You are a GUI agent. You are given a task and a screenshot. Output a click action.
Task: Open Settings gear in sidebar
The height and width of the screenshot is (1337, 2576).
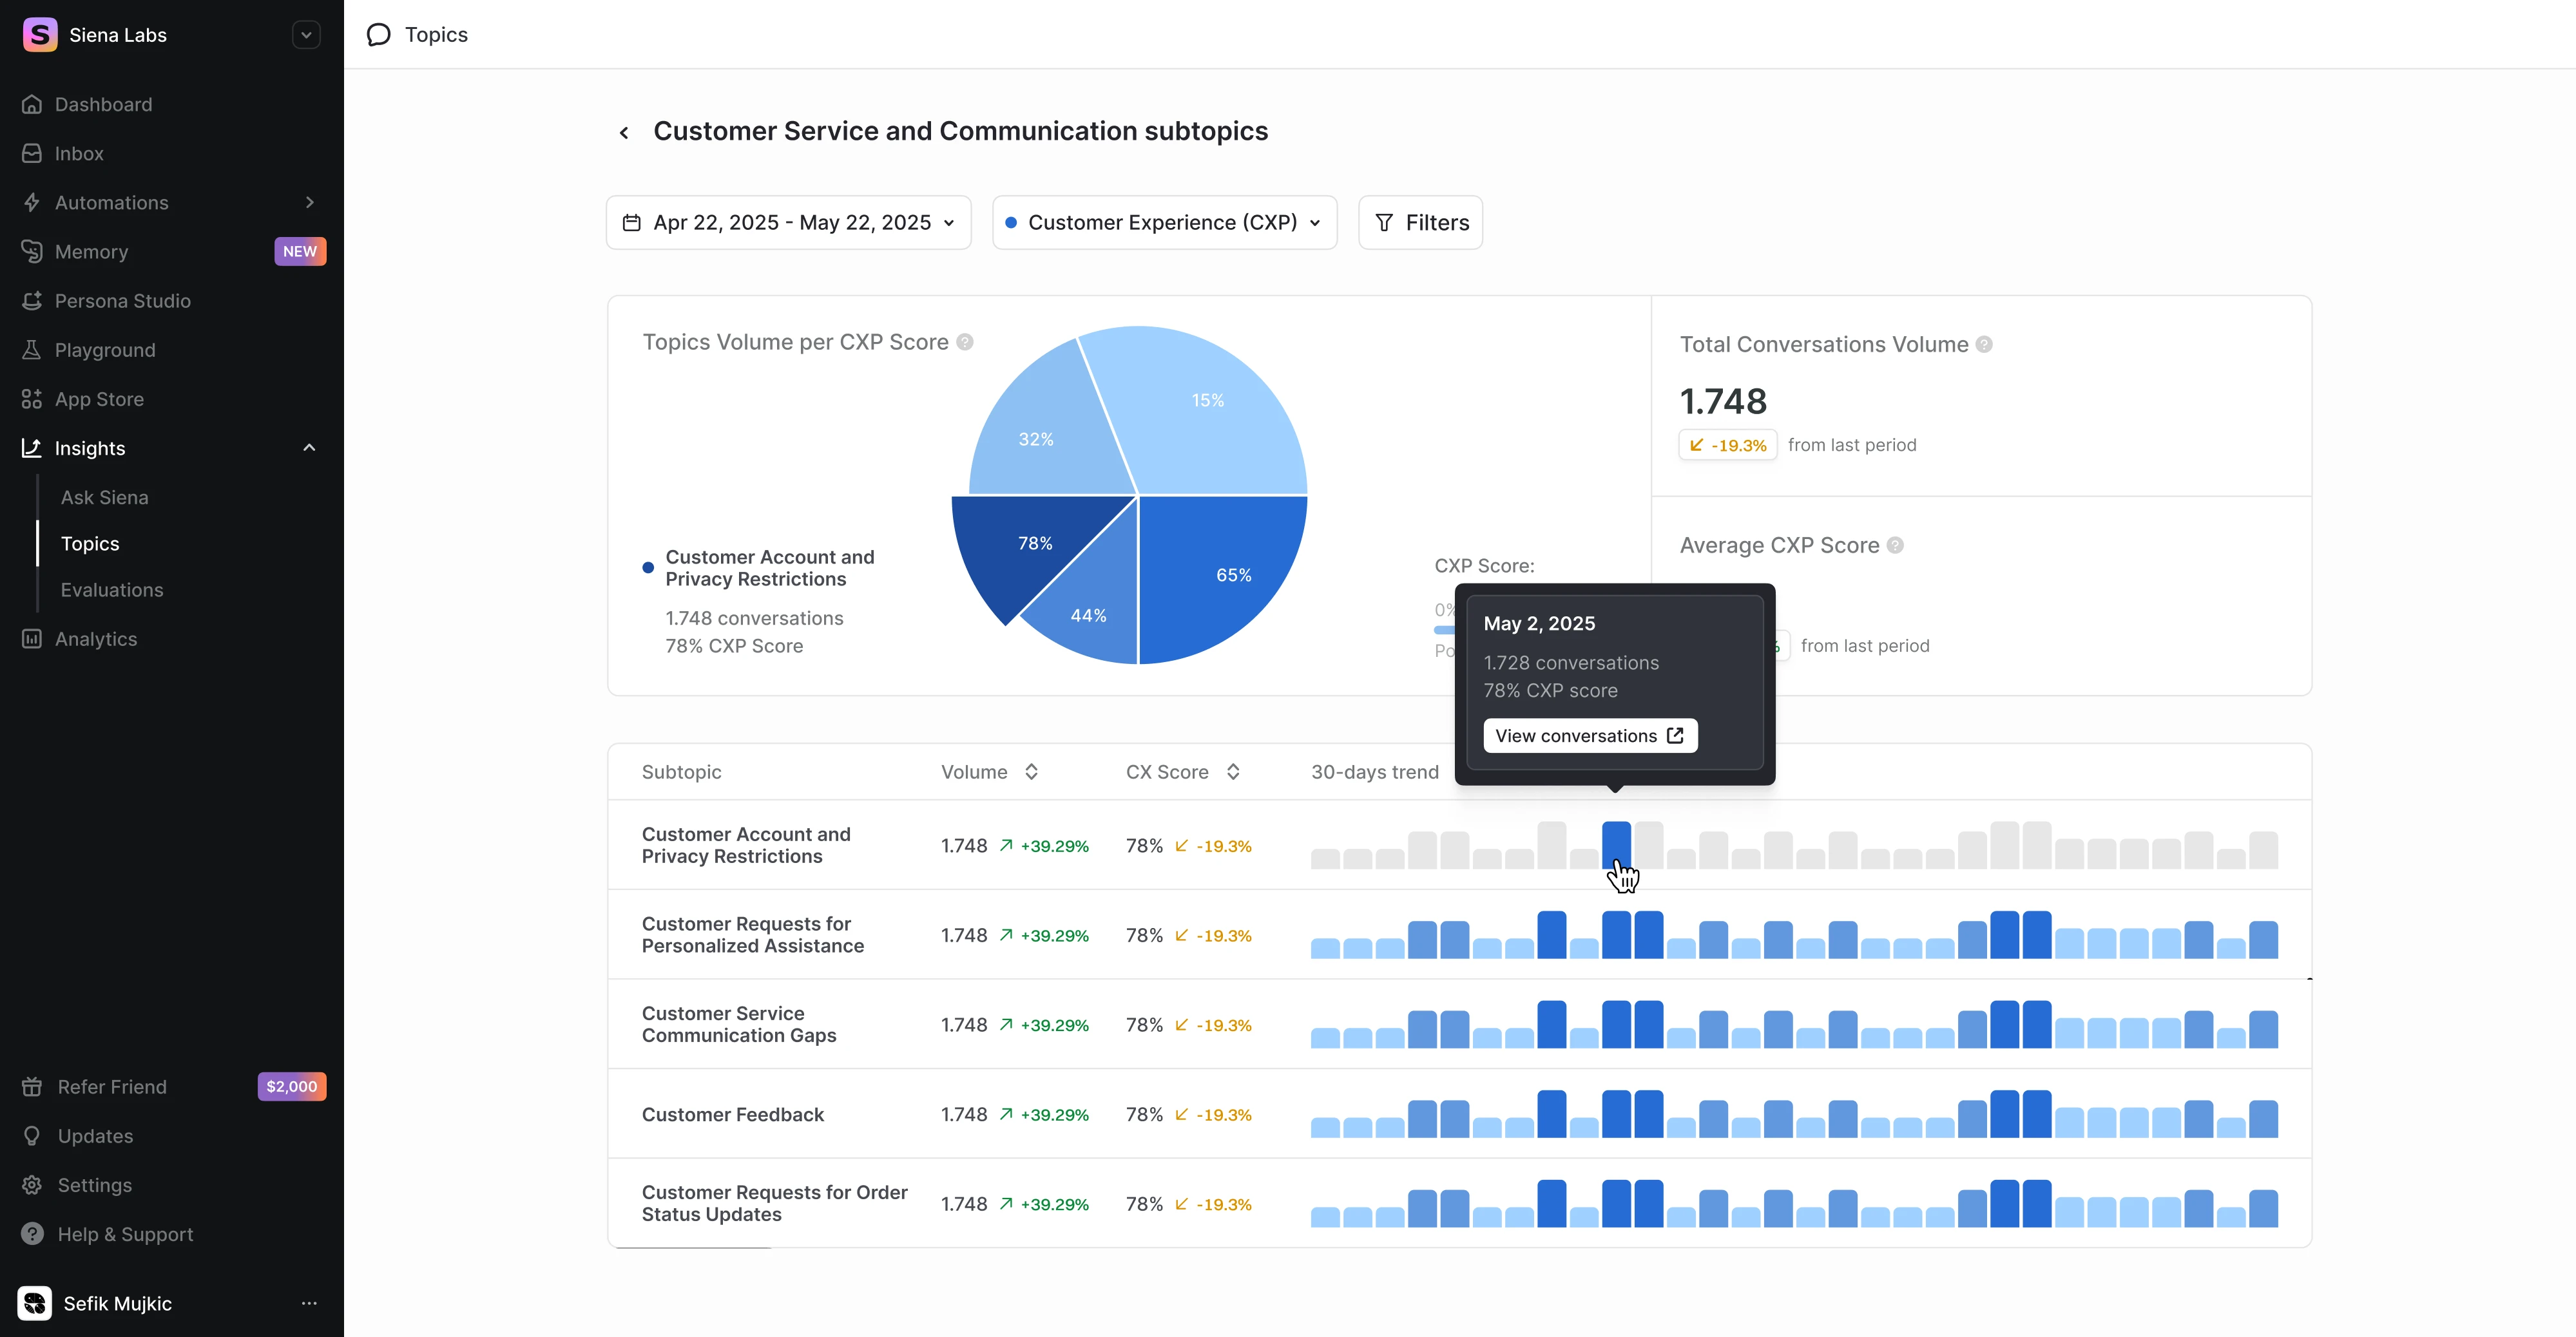click(32, 1185)
